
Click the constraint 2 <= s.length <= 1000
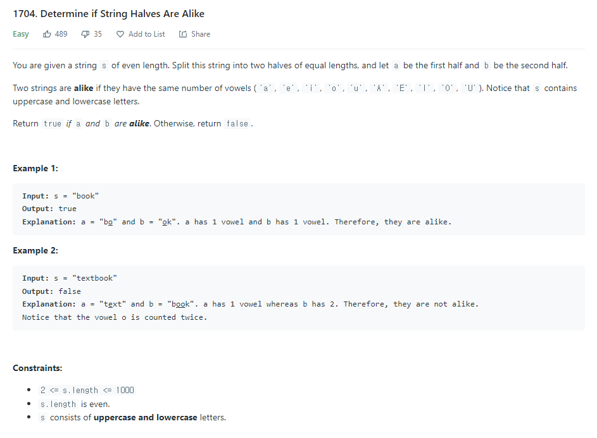tap(87, 390)
